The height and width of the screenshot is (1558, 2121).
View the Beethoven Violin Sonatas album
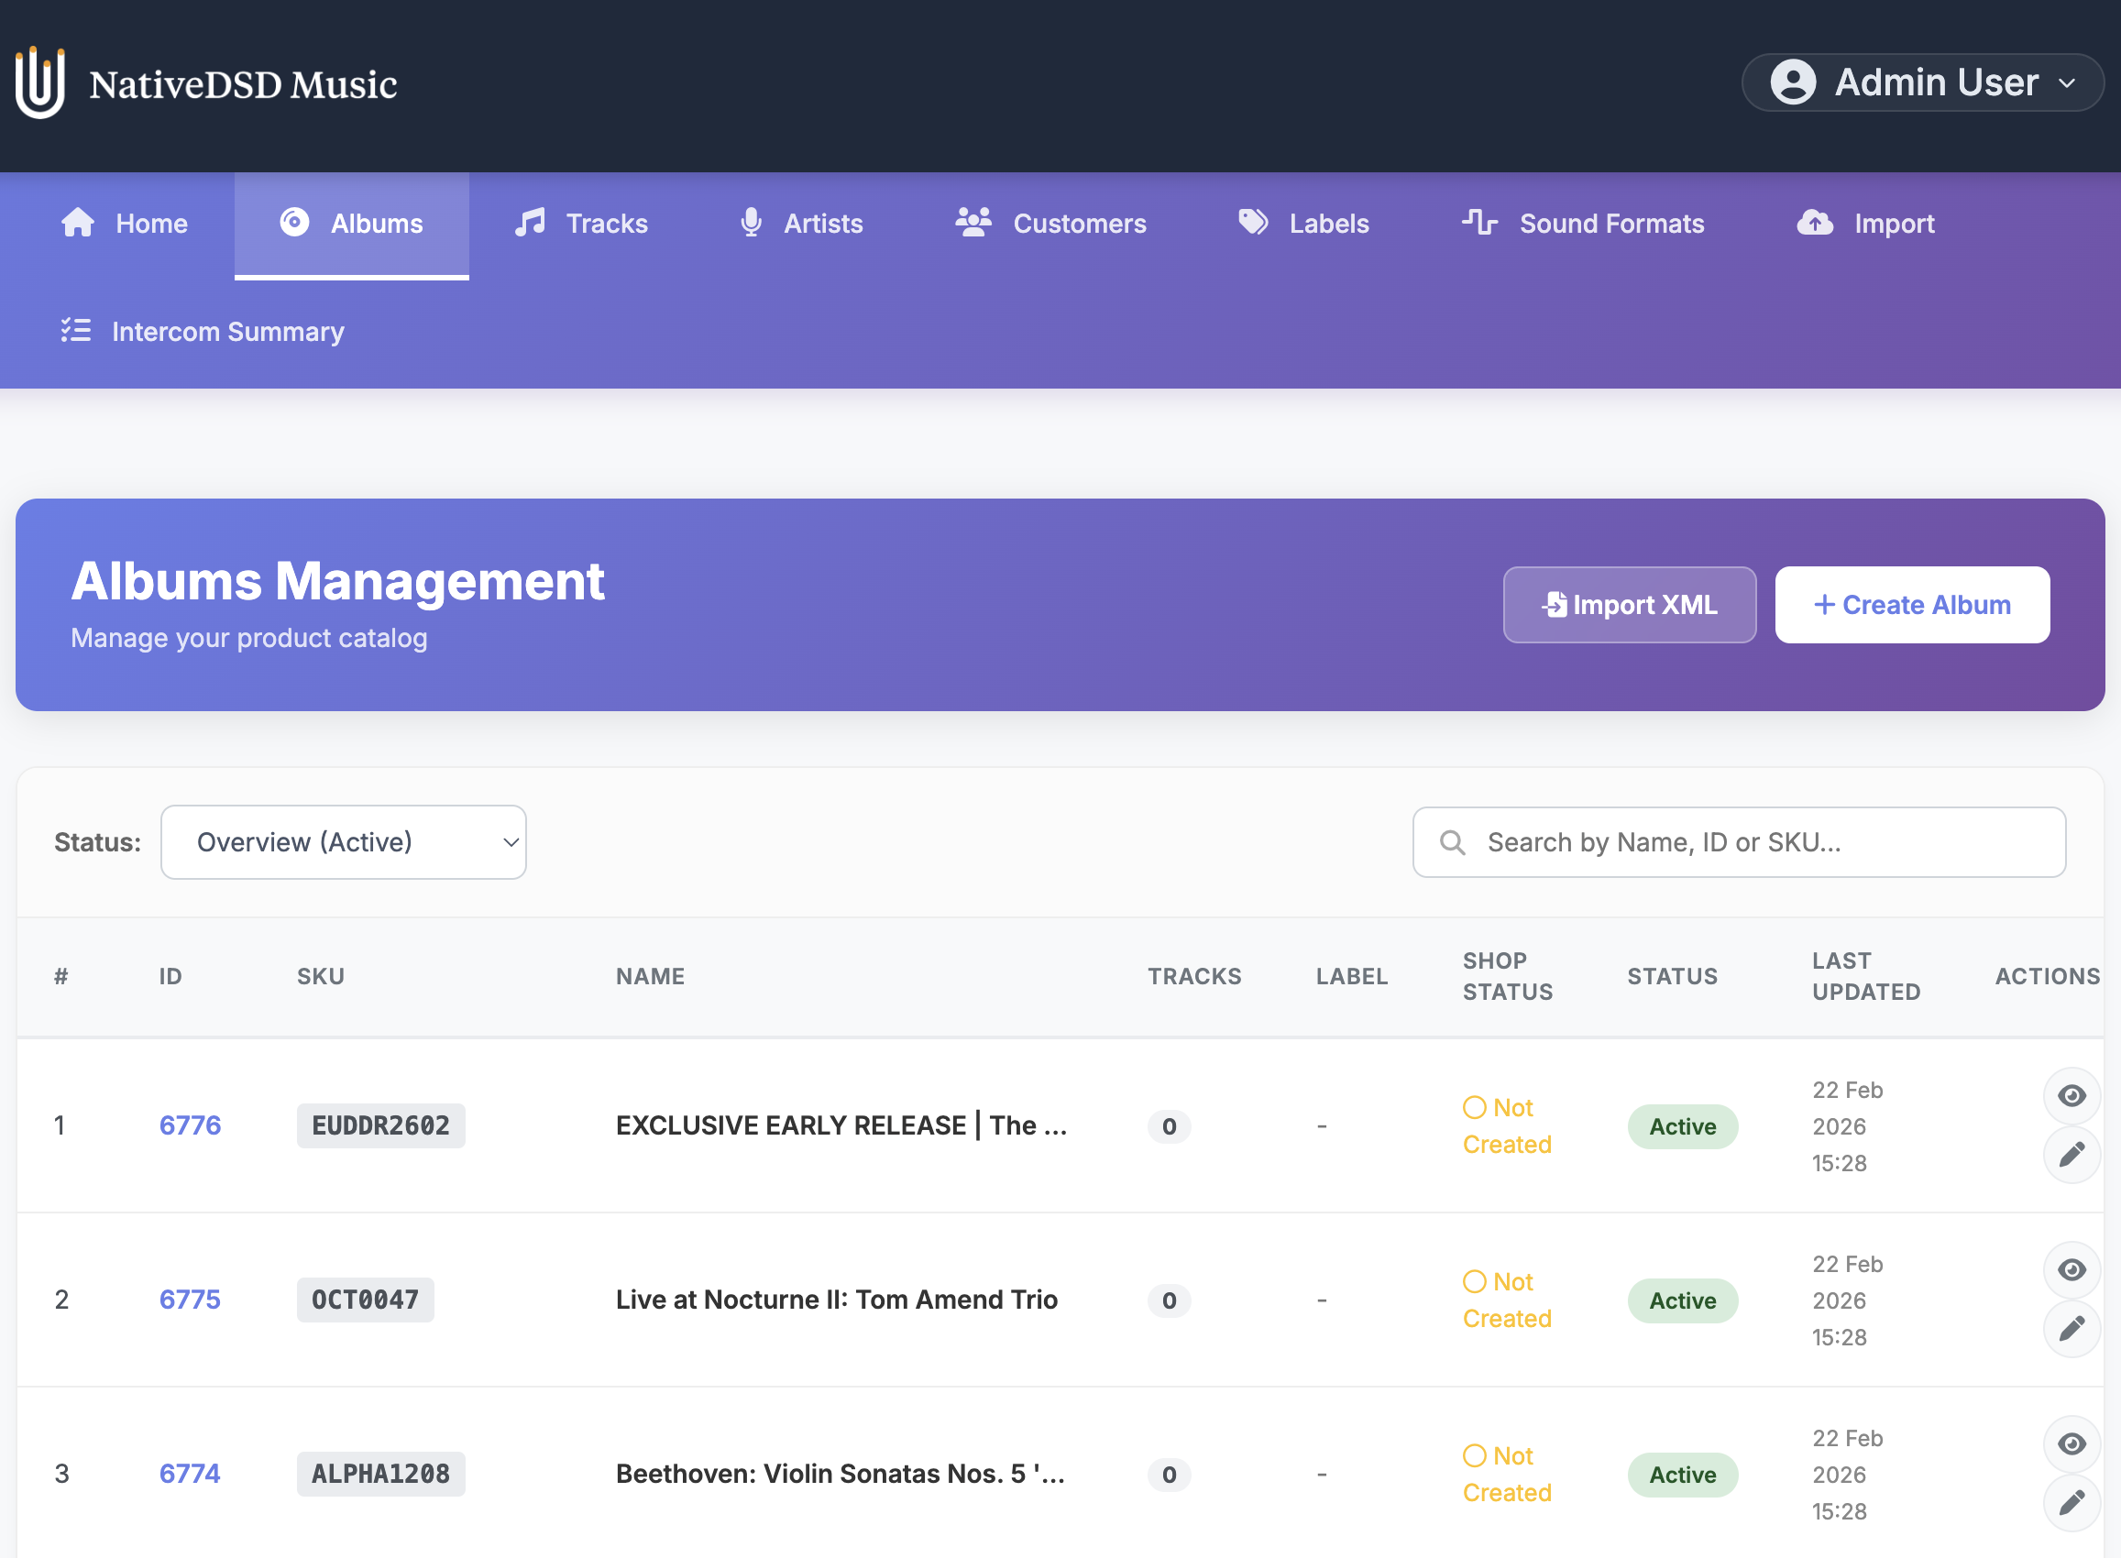click(x=2072, y=1443)
